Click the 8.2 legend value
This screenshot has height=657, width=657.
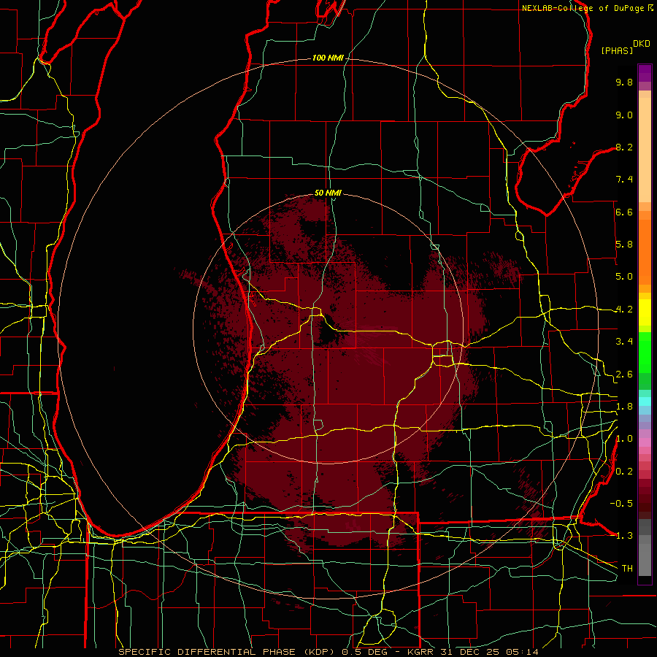624,147
